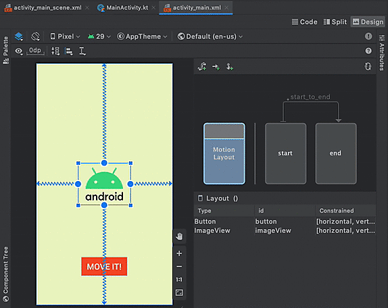Click the 0dp default margins field
This screenshot has height=308, width=388.
pyautogui.click(x=35, y=51)
